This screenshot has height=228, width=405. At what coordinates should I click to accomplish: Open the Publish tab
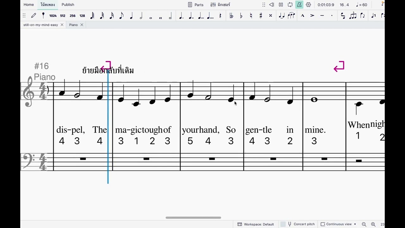coord(68,4)
